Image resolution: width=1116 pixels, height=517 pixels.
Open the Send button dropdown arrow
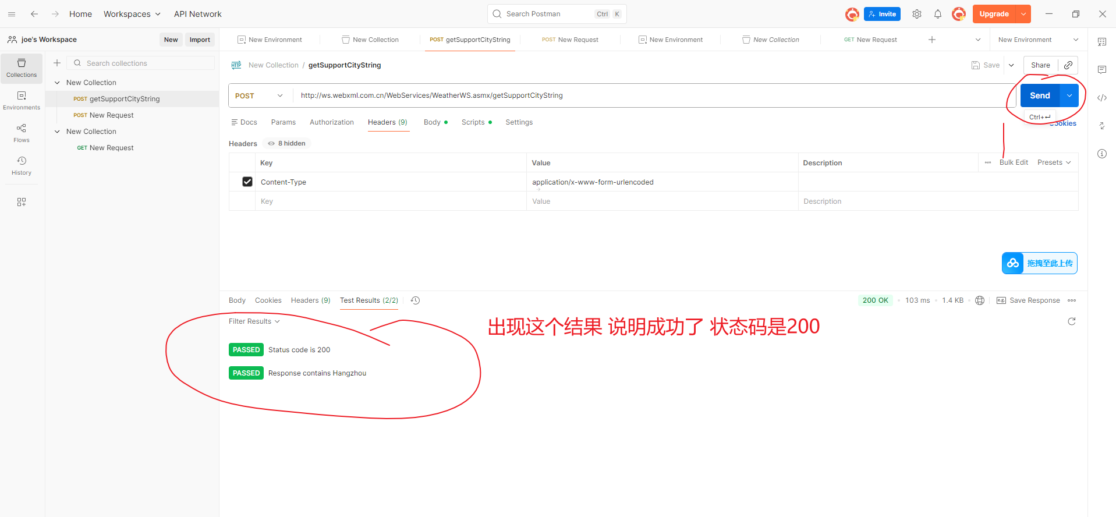[1069, 95]
